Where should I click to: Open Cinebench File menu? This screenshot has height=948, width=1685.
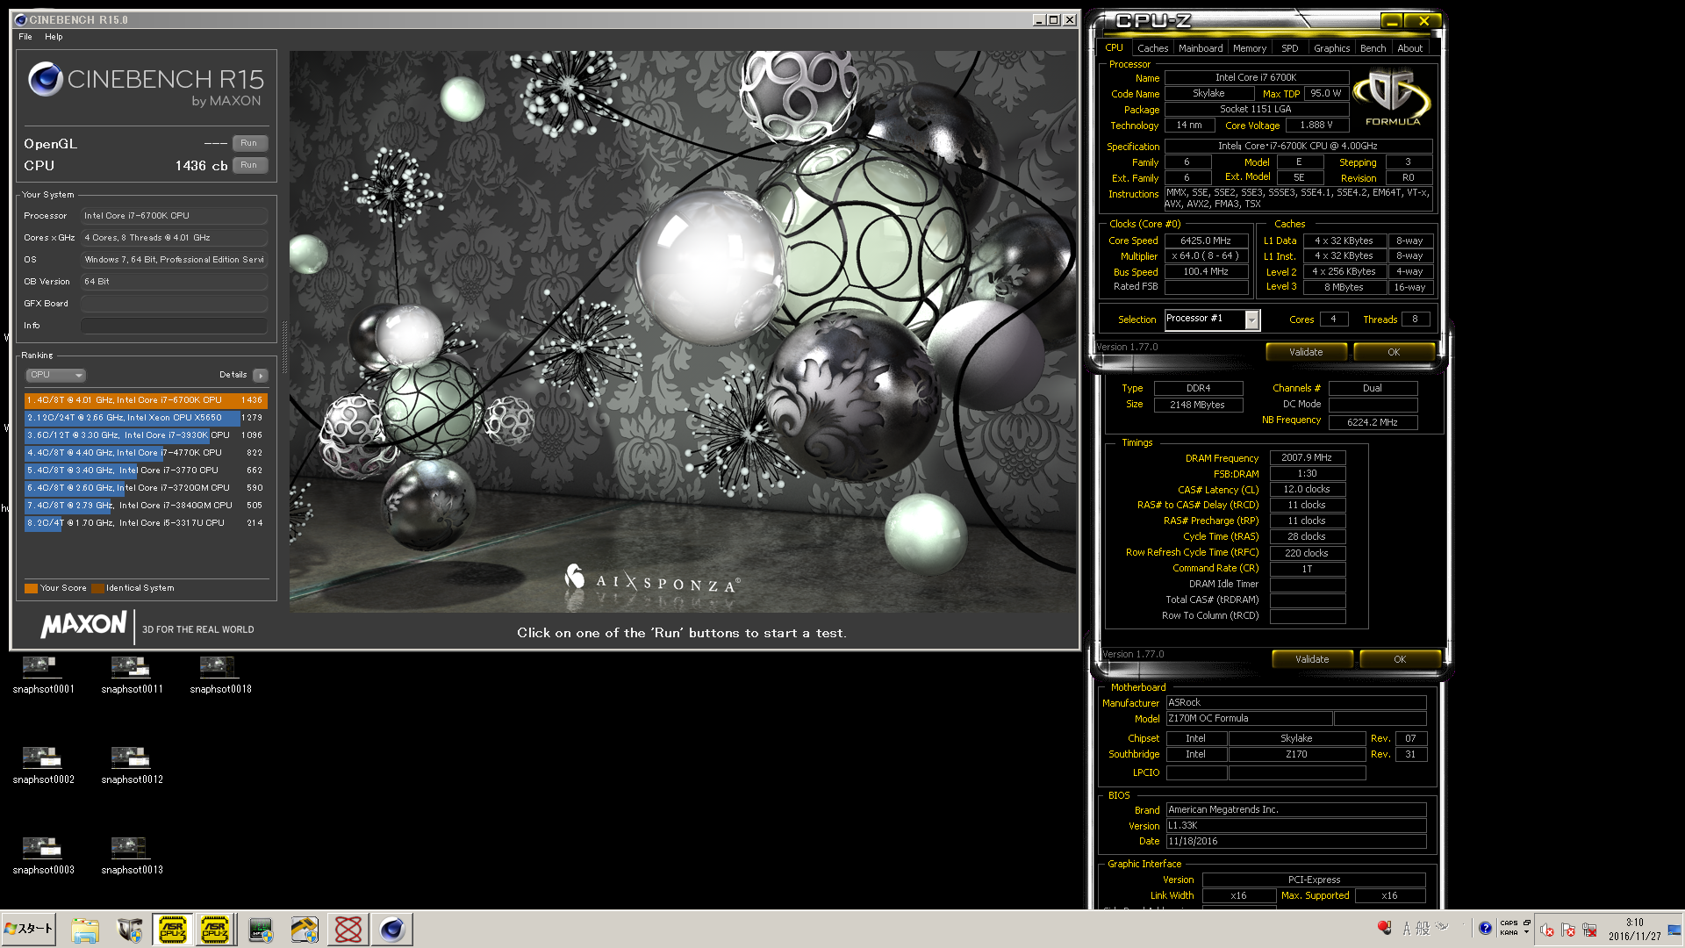tap(25, 37)
